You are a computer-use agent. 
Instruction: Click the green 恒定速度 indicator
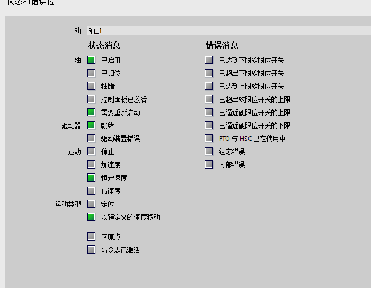[92, 178]
